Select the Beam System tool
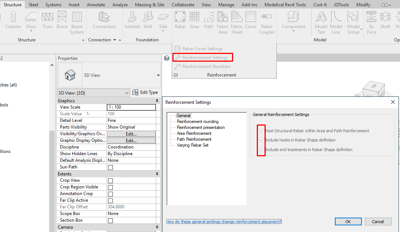 click(77, 23)
